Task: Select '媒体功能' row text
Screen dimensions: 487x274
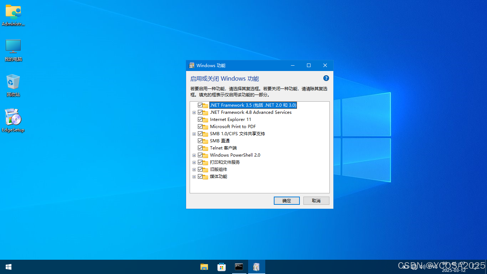Action: [x=219, y=177]
